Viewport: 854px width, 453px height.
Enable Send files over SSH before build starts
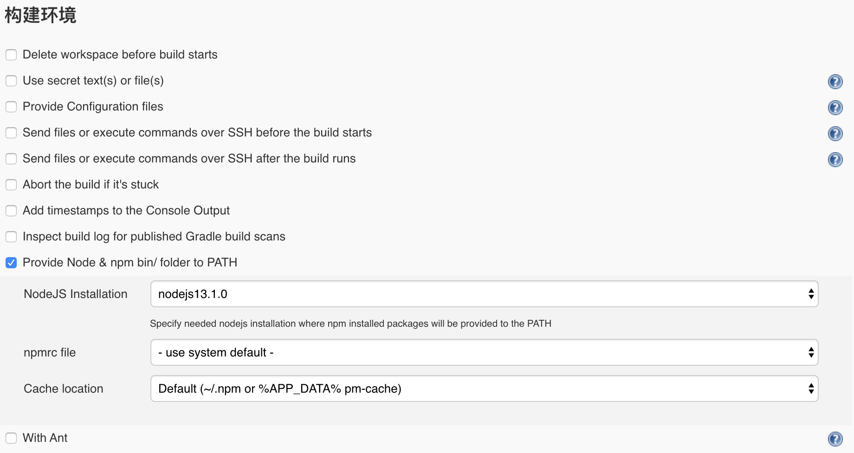point(11,133)
